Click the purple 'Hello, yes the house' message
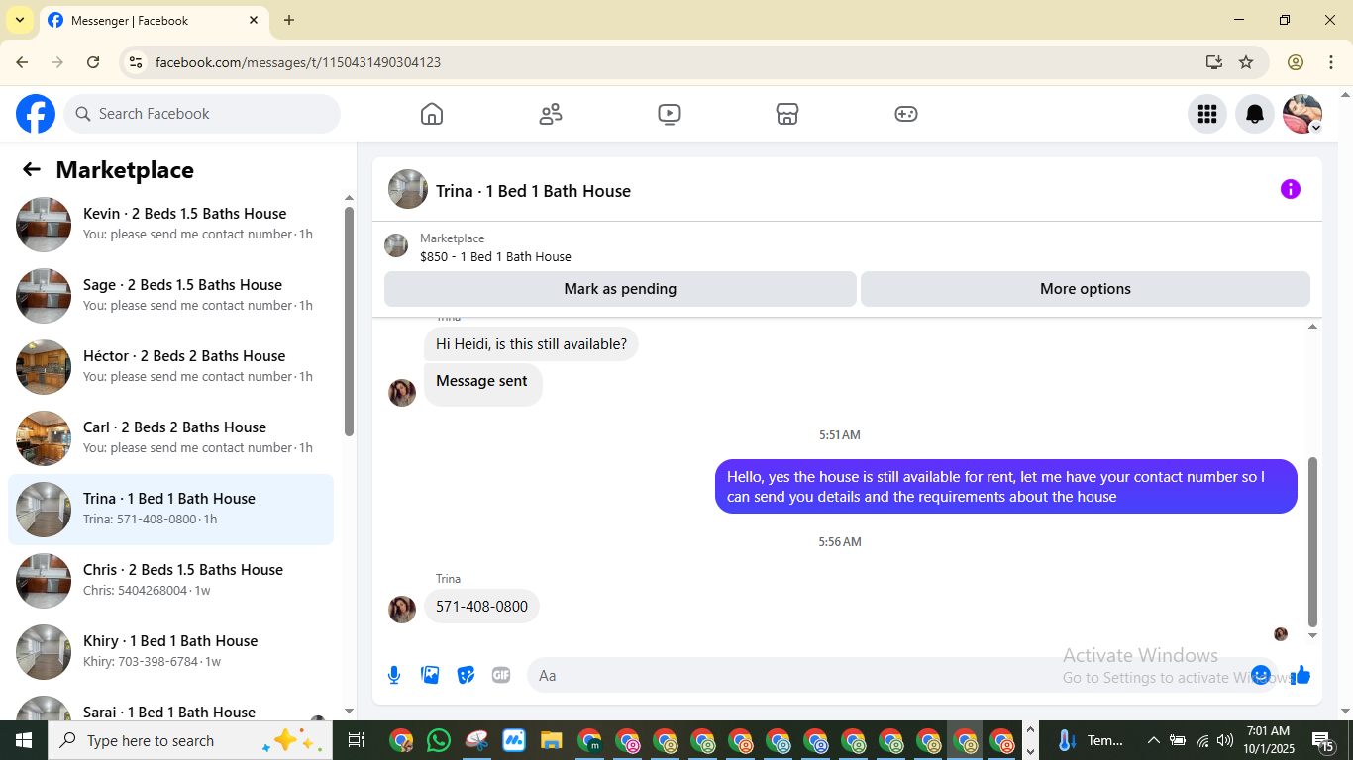 (1006, 487)
